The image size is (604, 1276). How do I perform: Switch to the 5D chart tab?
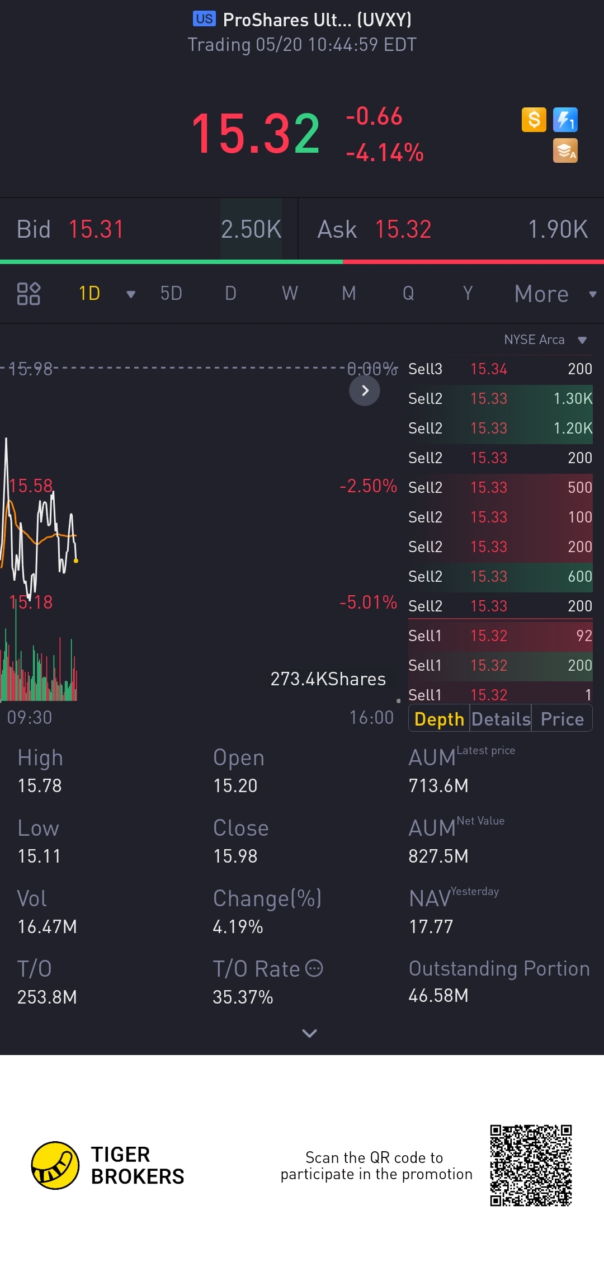click(x=171, y=293)
